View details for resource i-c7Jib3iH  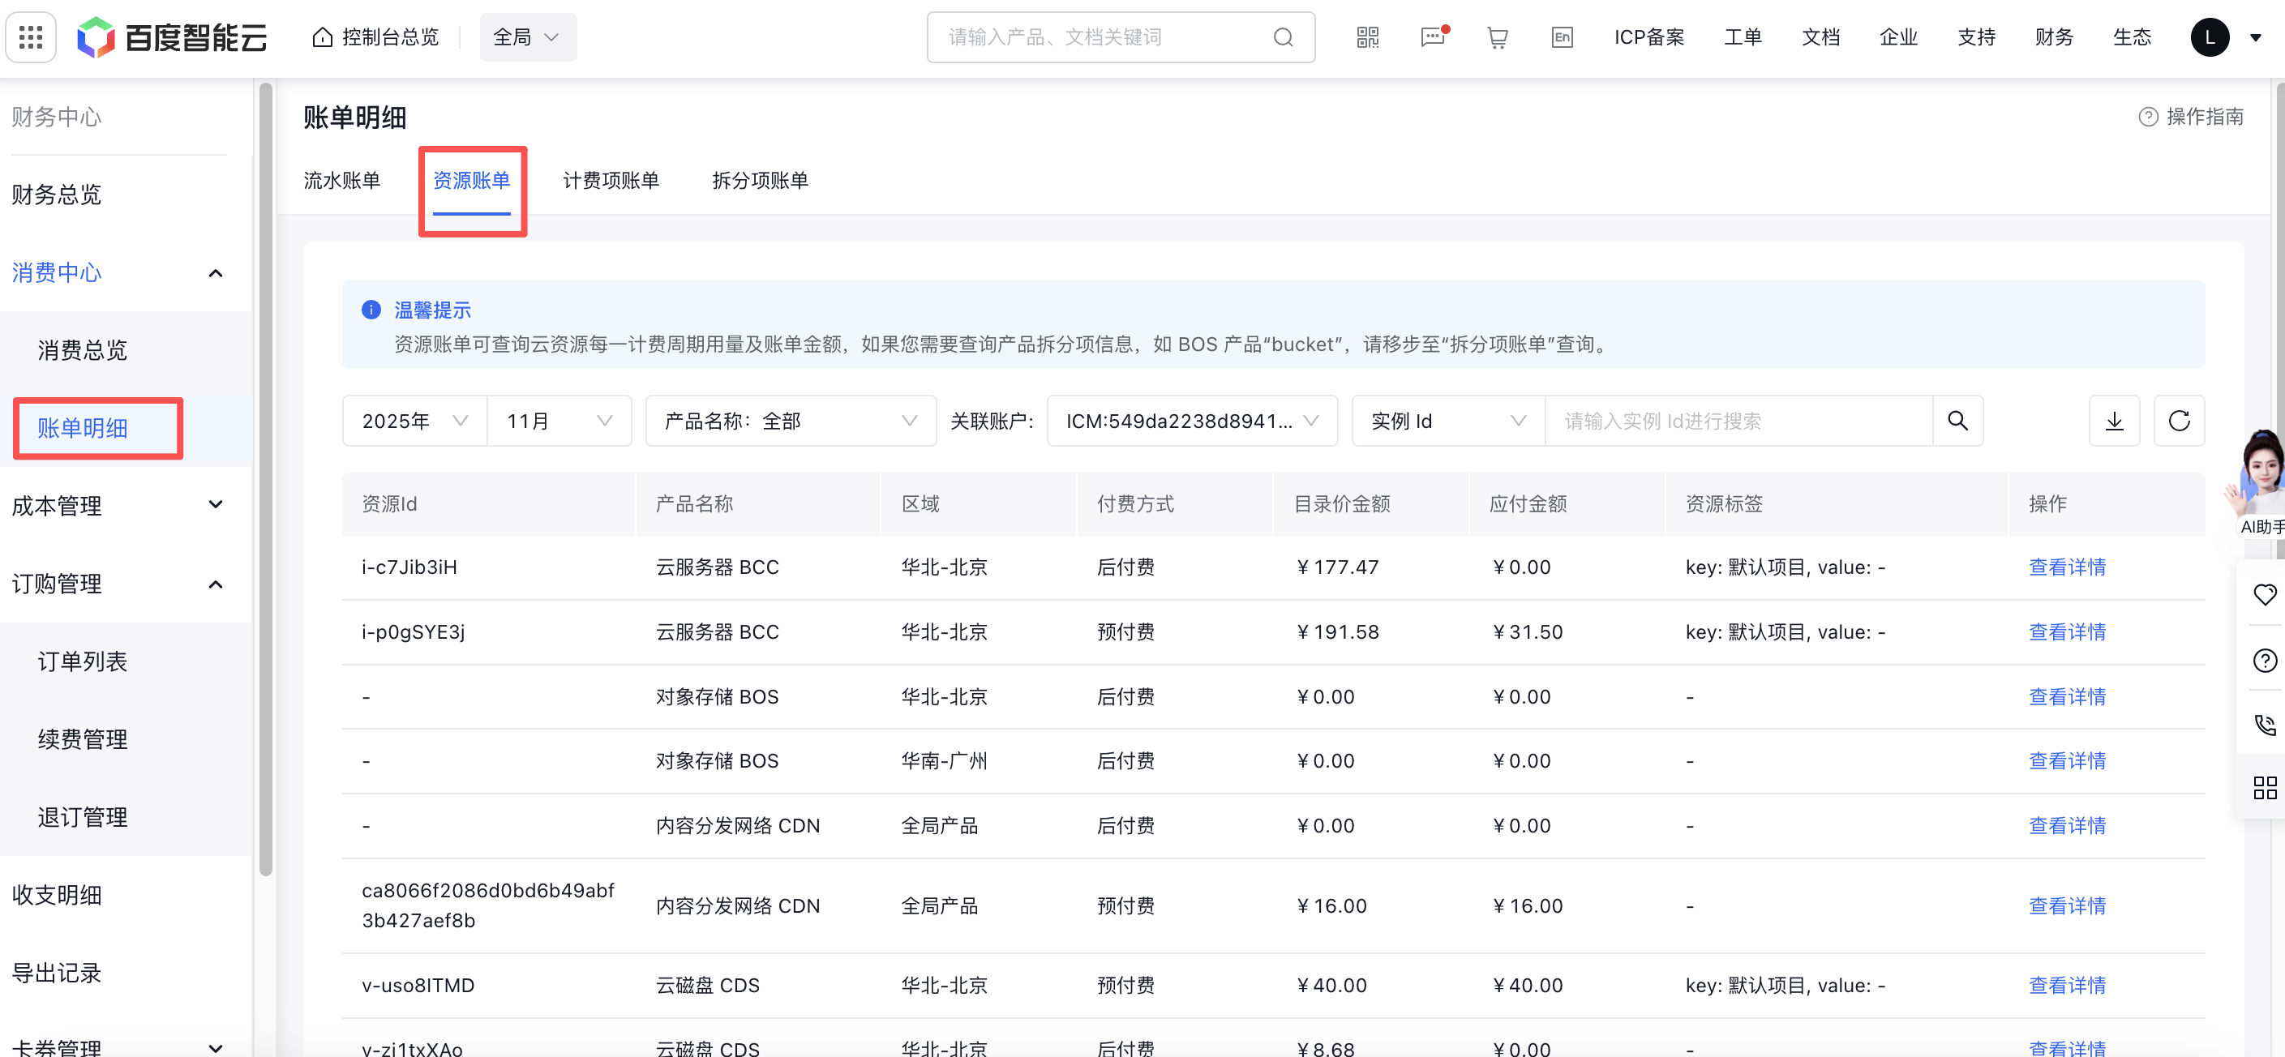pyautogui.click(x=2068, y=567)
